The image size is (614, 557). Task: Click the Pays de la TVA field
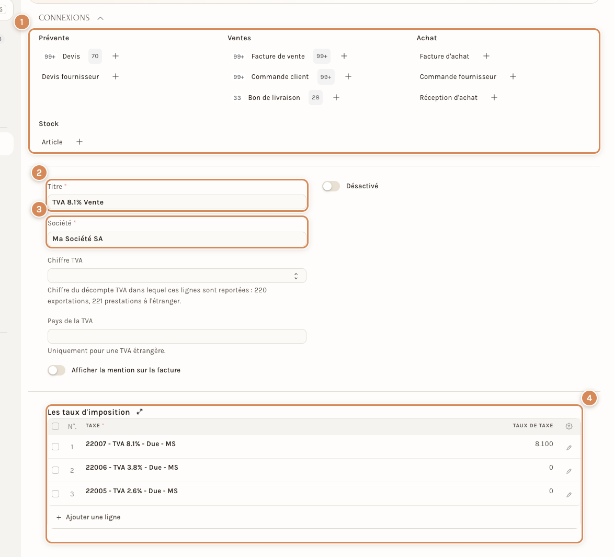tap(177, 336)
